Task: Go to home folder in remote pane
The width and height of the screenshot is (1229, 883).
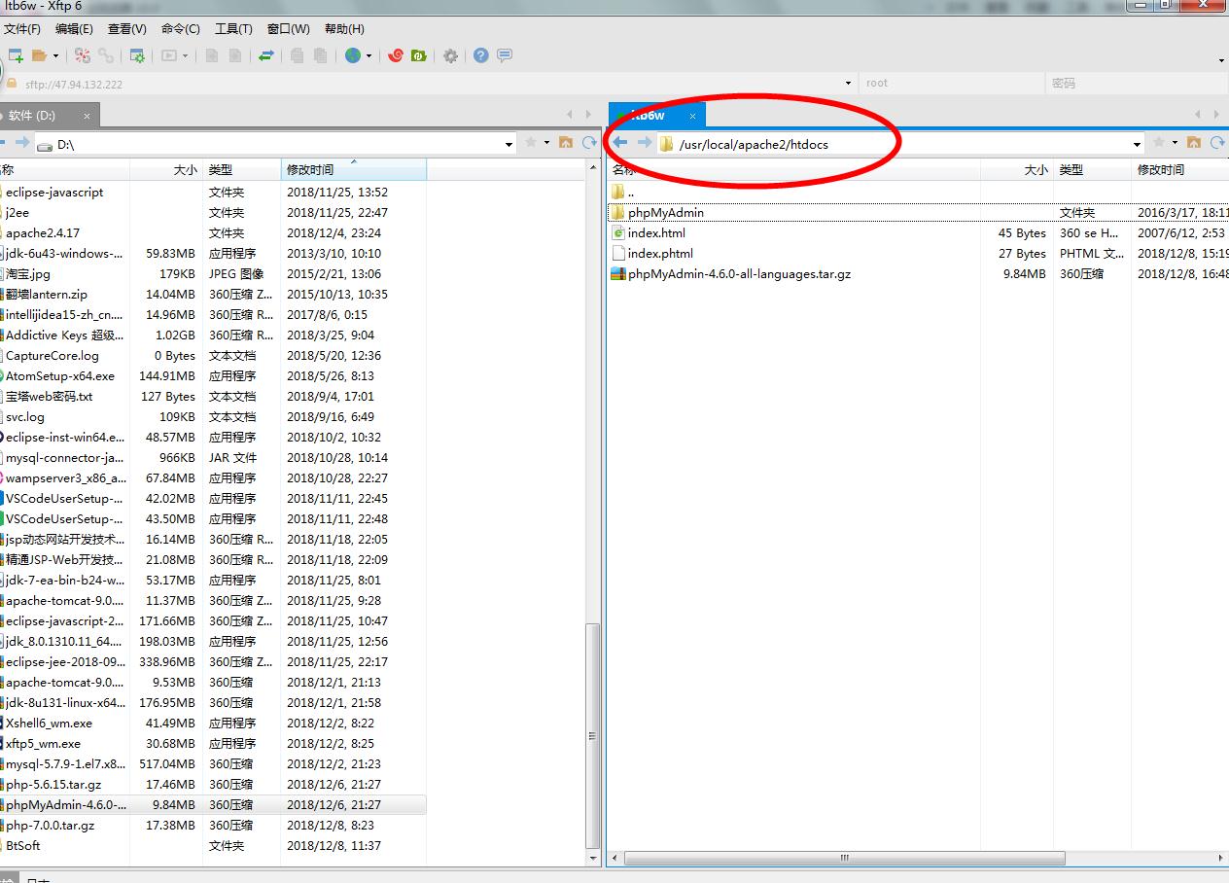Action: pos(1194,143)
